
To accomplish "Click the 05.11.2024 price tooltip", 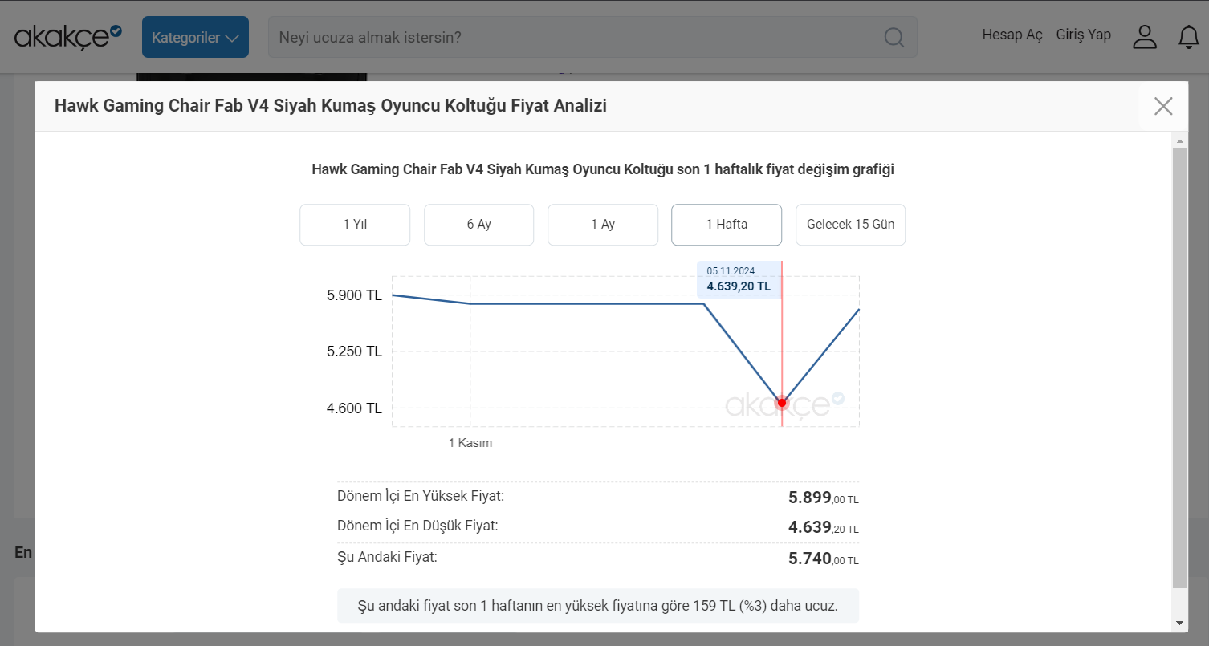I will (738, 279).
